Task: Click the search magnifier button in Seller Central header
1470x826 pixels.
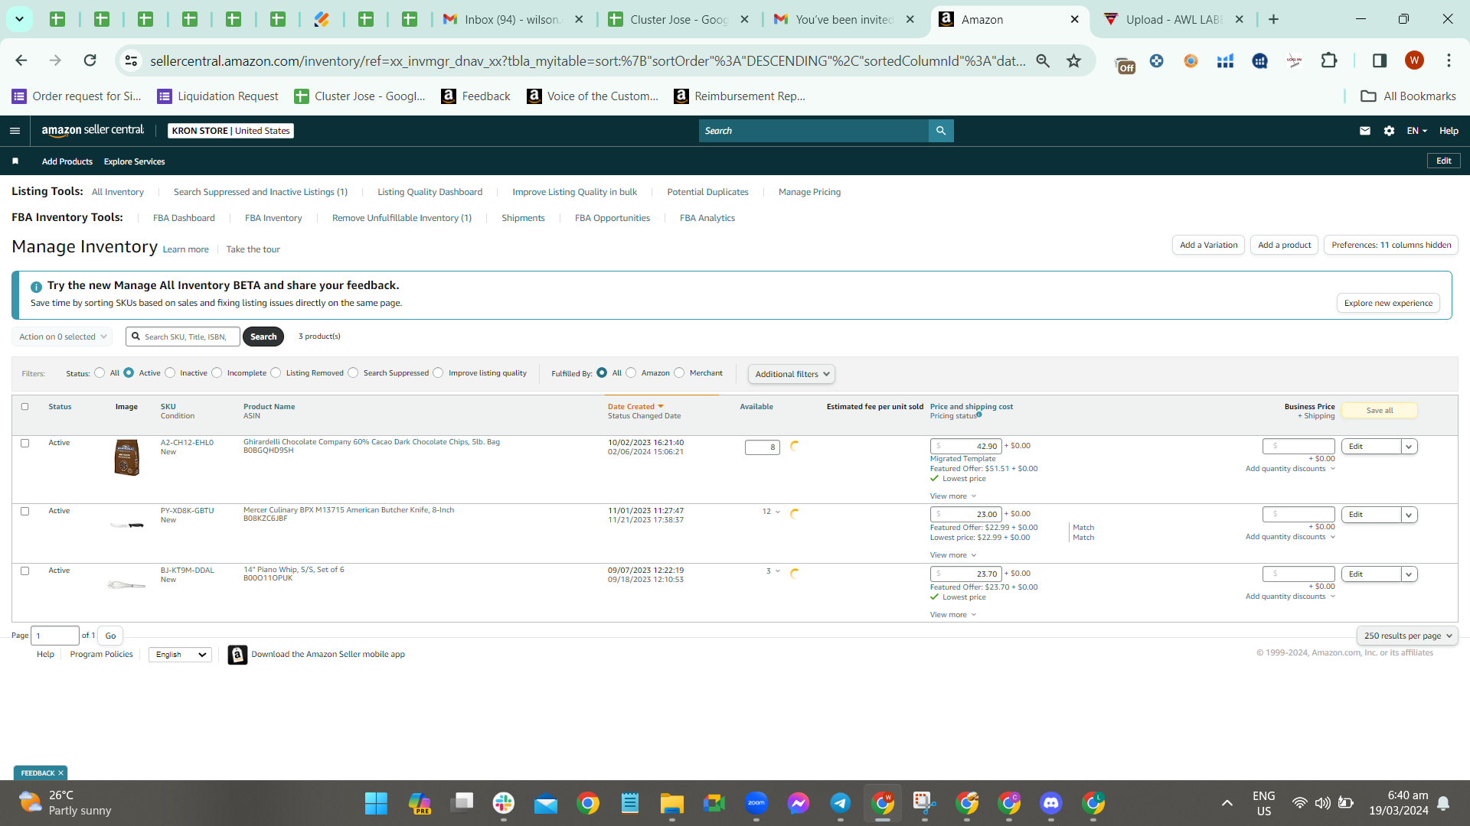Action: [941, 131]
